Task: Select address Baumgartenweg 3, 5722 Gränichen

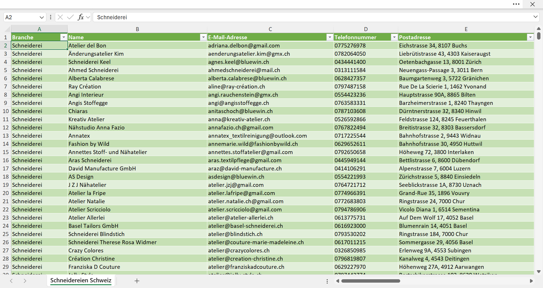Action: point(466,78)
